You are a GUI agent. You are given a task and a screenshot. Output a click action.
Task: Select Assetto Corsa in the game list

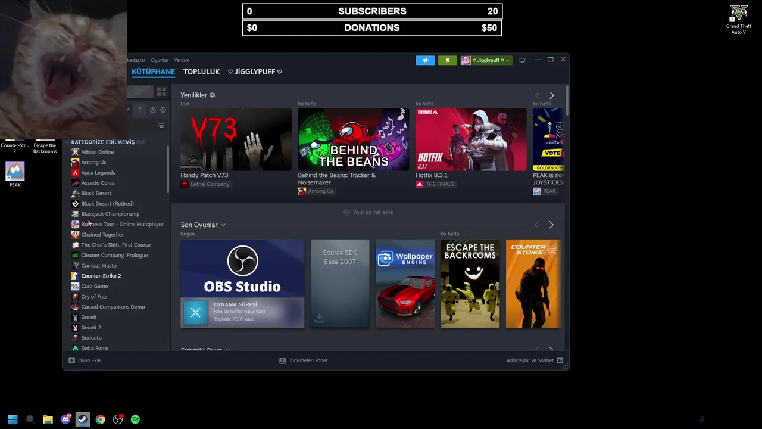(98, 183)
